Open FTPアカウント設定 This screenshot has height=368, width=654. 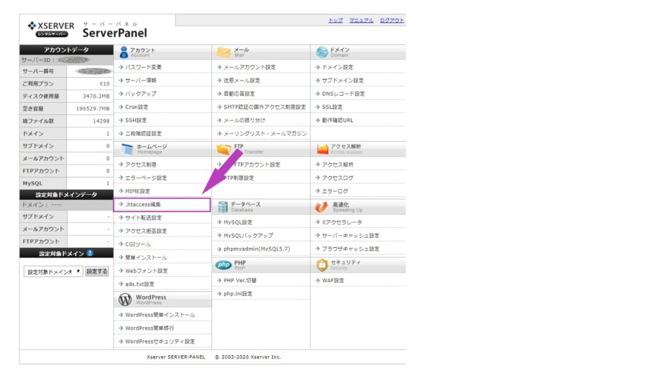[257, 164]
